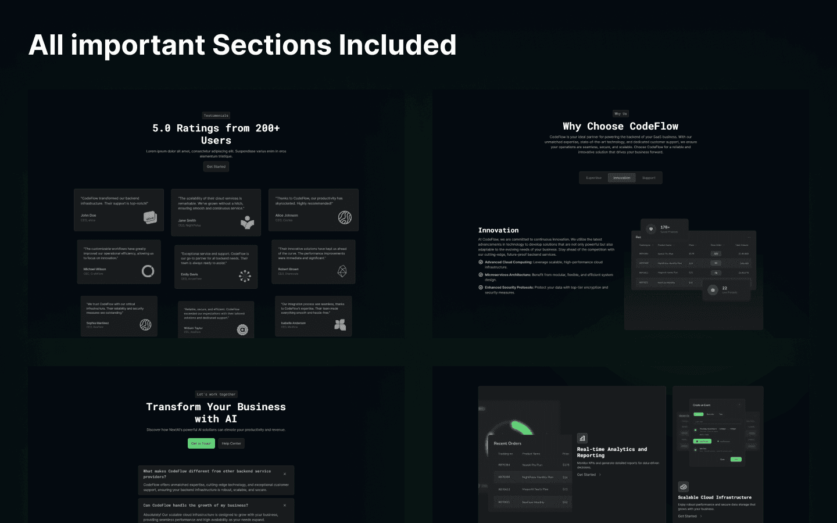Click 'Transform Your Business with AI' heading
This screenshot has height=523, width=837.
pos(216,413)
